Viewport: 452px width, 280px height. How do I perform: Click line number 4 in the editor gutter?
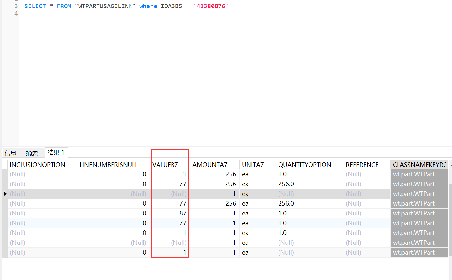(16, 14)
